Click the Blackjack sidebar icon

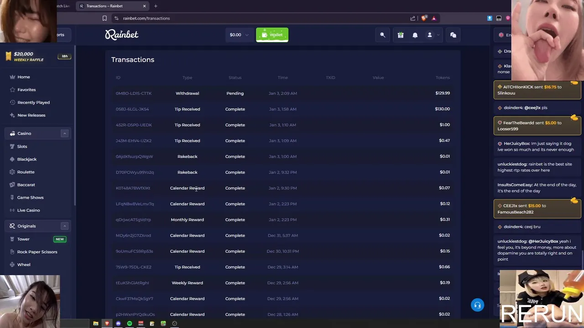coord(12,159)
